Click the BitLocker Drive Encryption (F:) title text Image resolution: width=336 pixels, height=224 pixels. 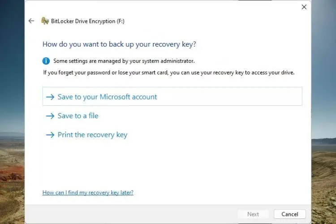(x=83, y=21)
